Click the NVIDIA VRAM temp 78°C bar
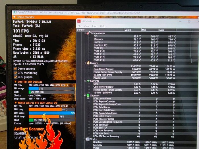The height and width of the screenshot is (149, 199). point(52,116)
